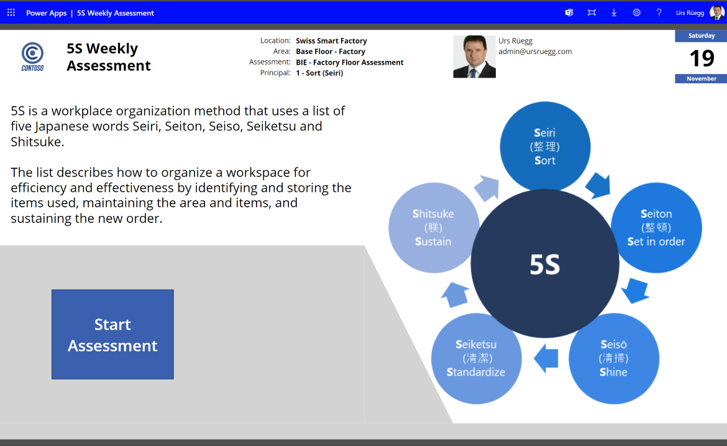The height and width of the screenshot is (446, 727).
Task: Click the '5S Weekly Assessment' page heading
Action: (x=109, y=57)
